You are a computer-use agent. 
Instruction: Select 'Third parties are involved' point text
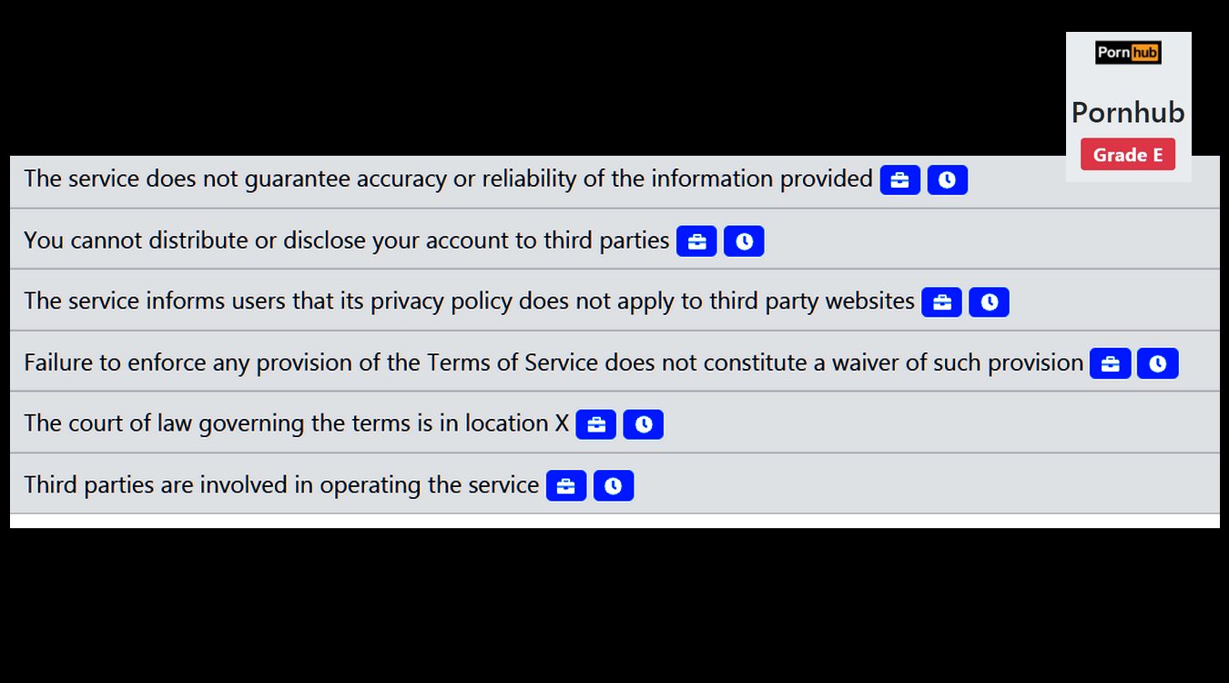point(281,484)
